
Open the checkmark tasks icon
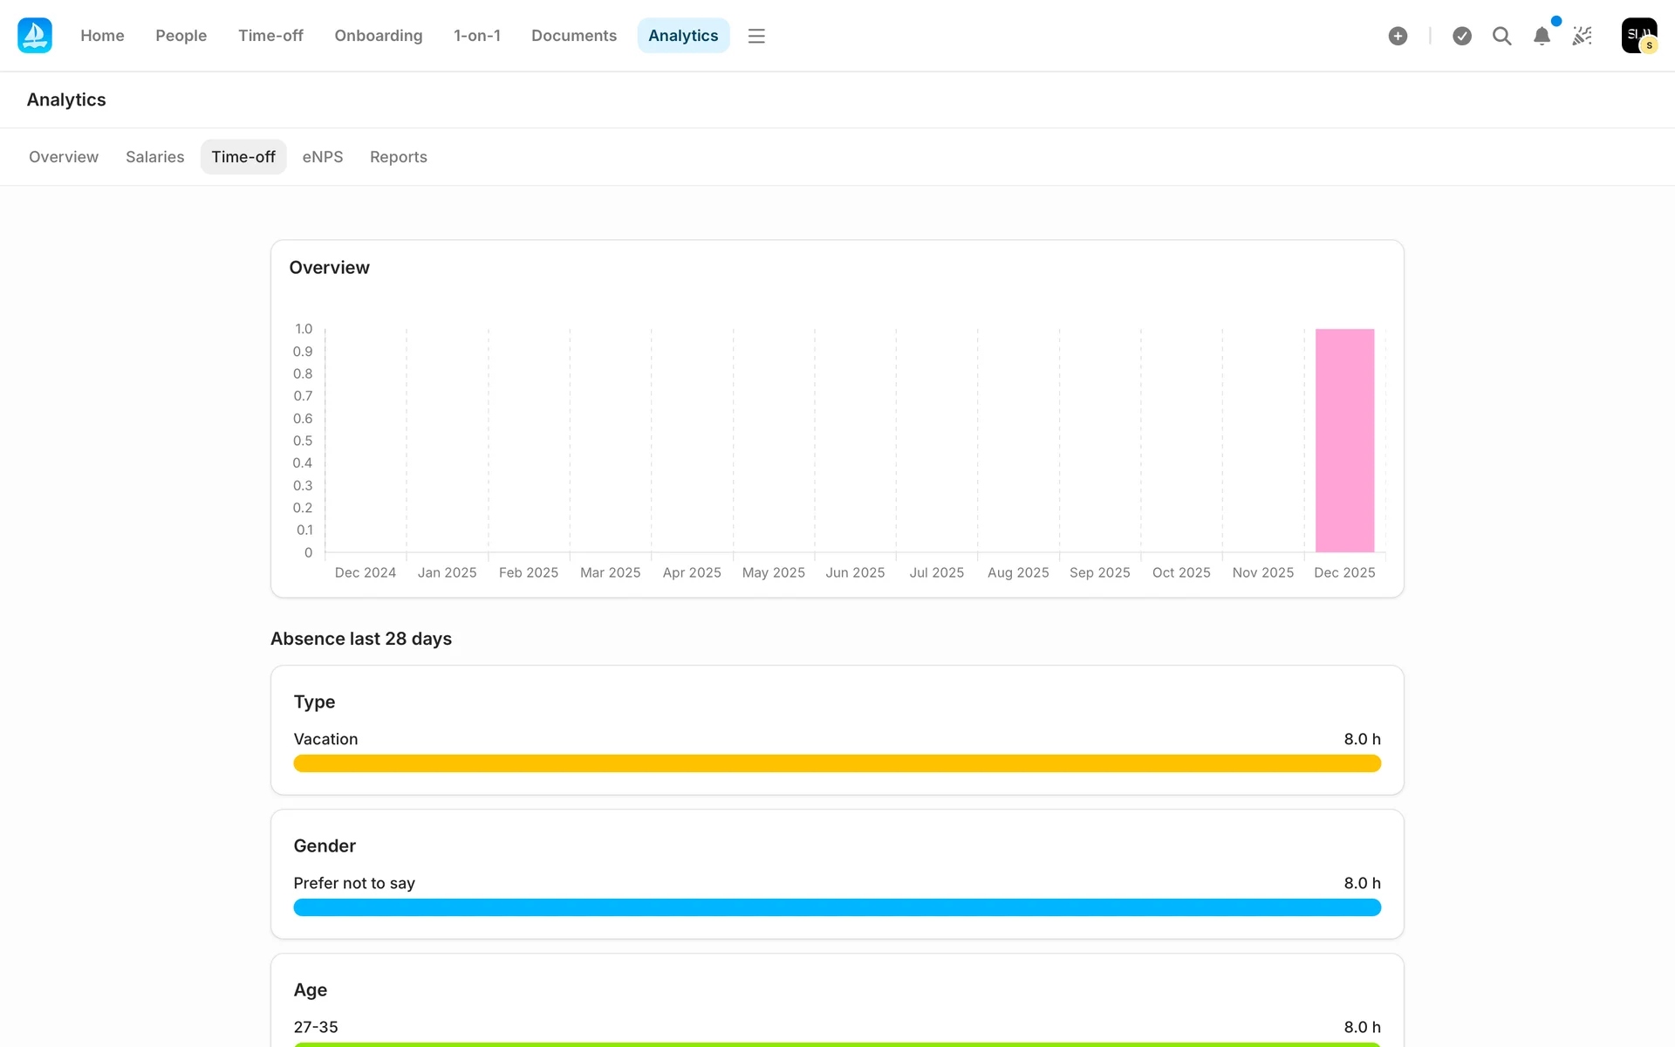point(1462,36)
